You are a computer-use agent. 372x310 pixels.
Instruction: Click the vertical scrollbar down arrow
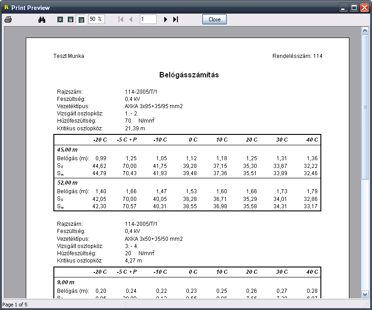pos(365,294)
